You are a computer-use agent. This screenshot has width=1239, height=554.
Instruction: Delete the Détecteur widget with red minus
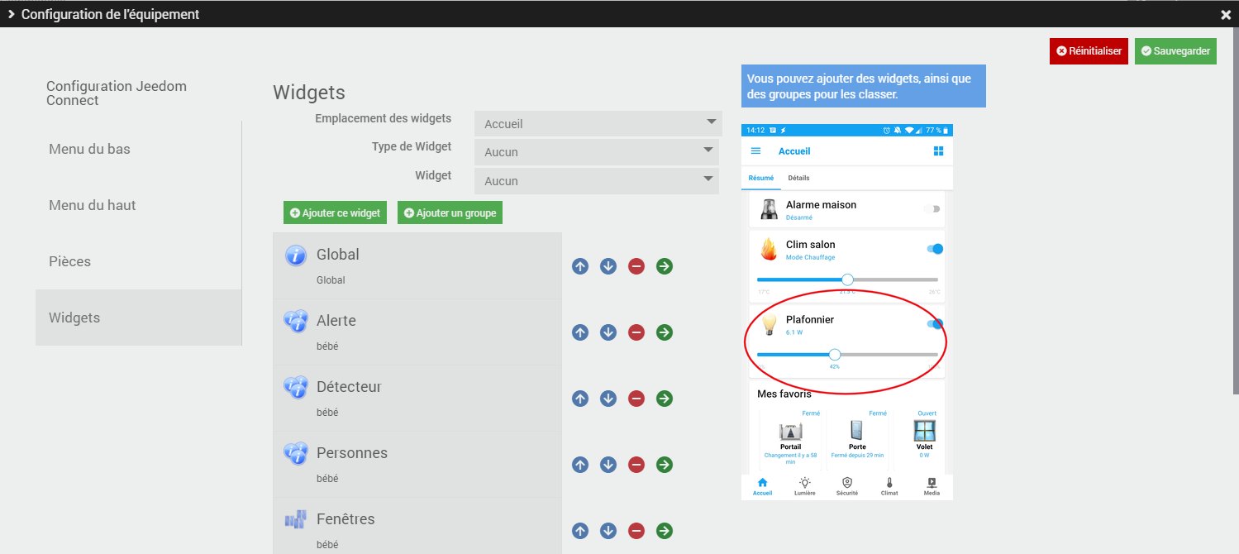pos(636,399)
